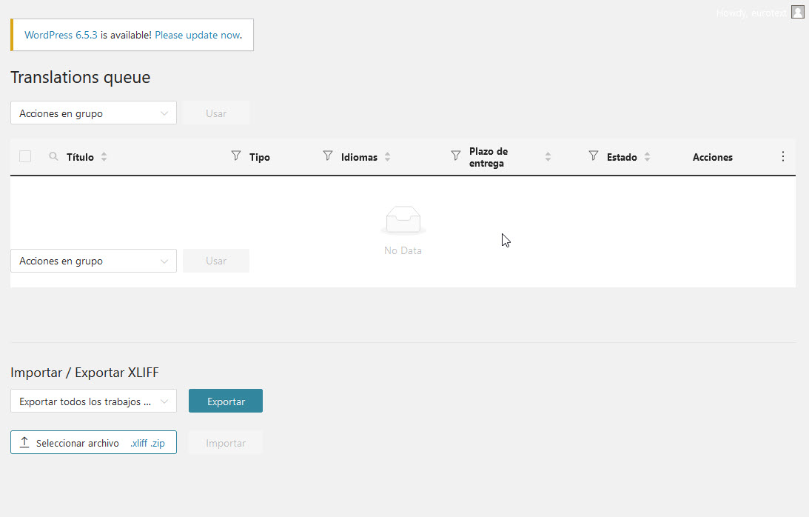The width and height of the screenshot is (809, 517).
Task: Follow the Please update now link
Action: (x=197, y=35)
